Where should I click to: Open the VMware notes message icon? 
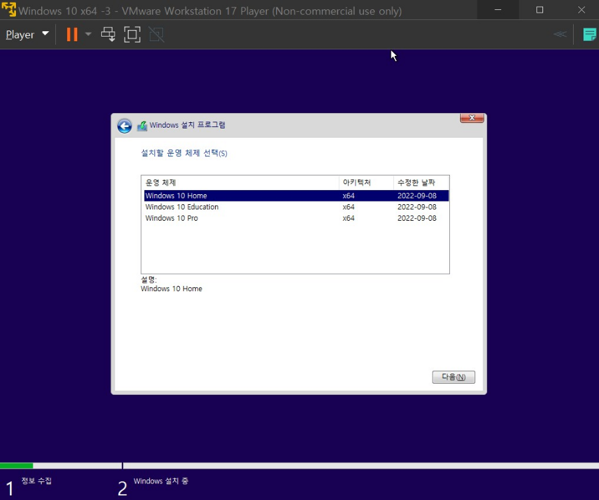tap(590, 35)
